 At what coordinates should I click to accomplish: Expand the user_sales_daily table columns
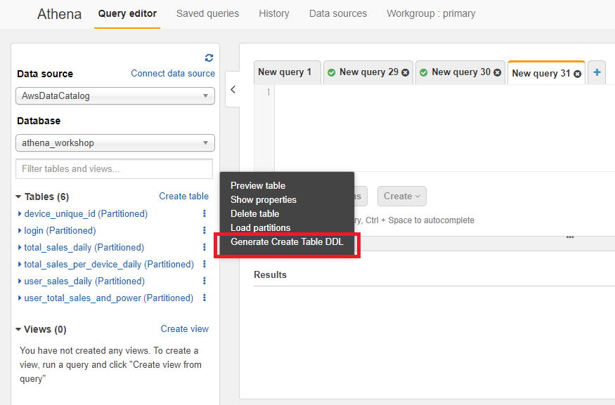pos(20,281)
